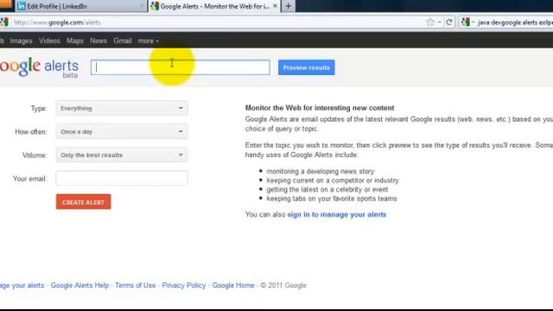
Task: Click bullet keeping tabs on your favorite sports teams
Action: pyautogui.click(x=332, y=199)
